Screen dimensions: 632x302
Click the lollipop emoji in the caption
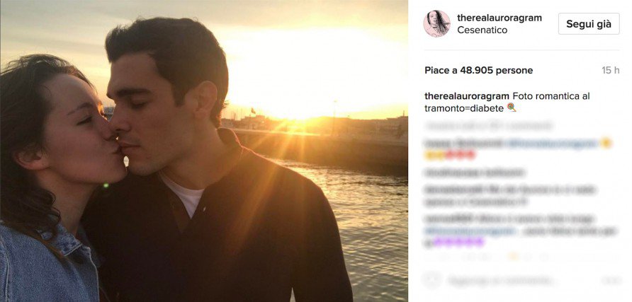click(x=511, y=108)
